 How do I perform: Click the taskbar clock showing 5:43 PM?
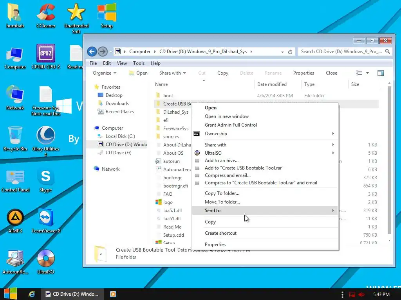[381, 295]
